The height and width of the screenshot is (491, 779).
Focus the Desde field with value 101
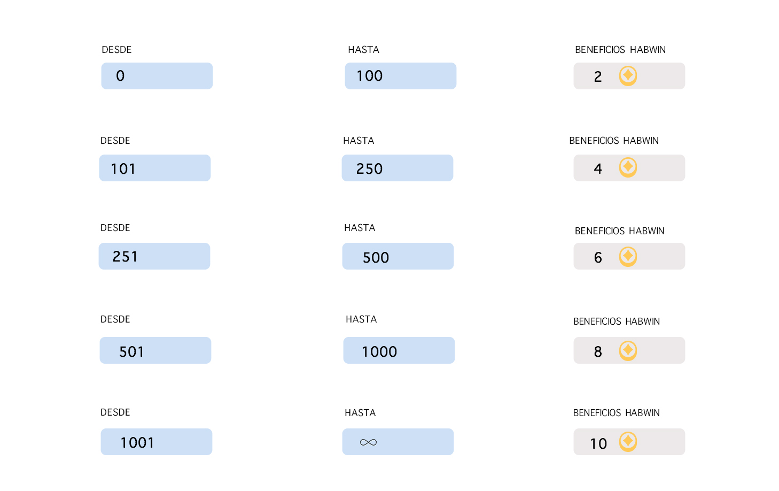pyautogui.click(x=155, y=168)
